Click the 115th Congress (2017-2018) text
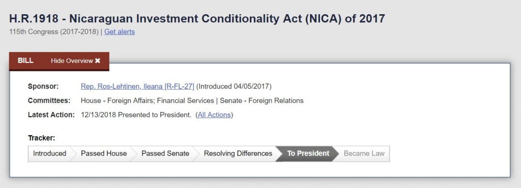The image size is (521, 188). tap(54, 32)
